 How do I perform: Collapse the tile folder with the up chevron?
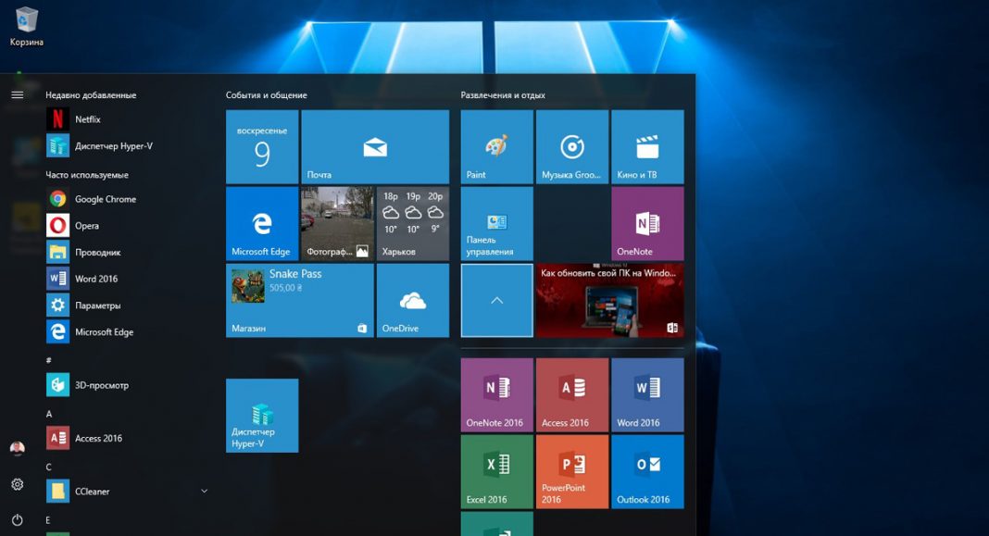pyautogui.click(x=497, y=300)
